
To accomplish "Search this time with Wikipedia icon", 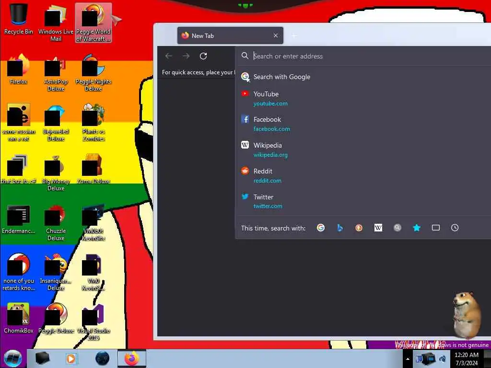I will (378, 228).
